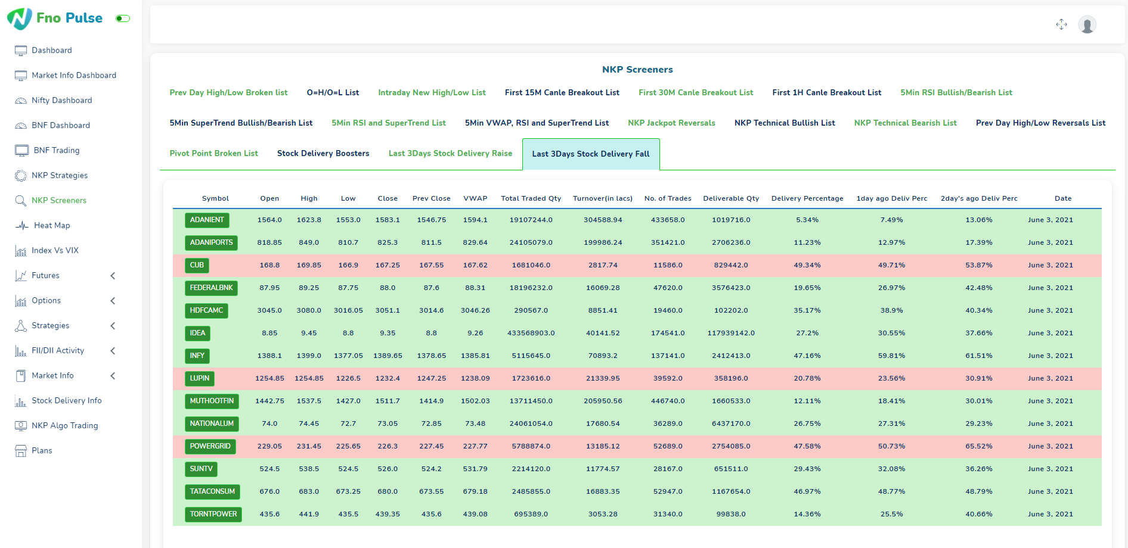Select the INFY symbol button

click(197, 356)
